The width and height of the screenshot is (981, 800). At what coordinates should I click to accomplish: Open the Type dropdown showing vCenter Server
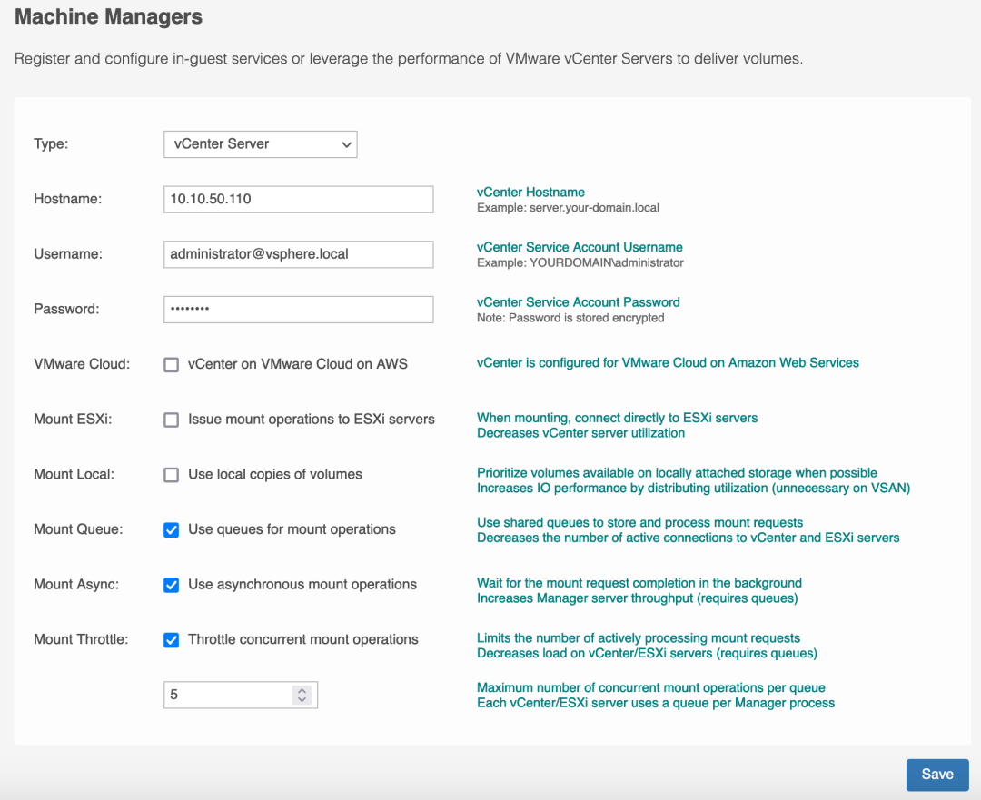pyautogui.click(x=260, y=143)
